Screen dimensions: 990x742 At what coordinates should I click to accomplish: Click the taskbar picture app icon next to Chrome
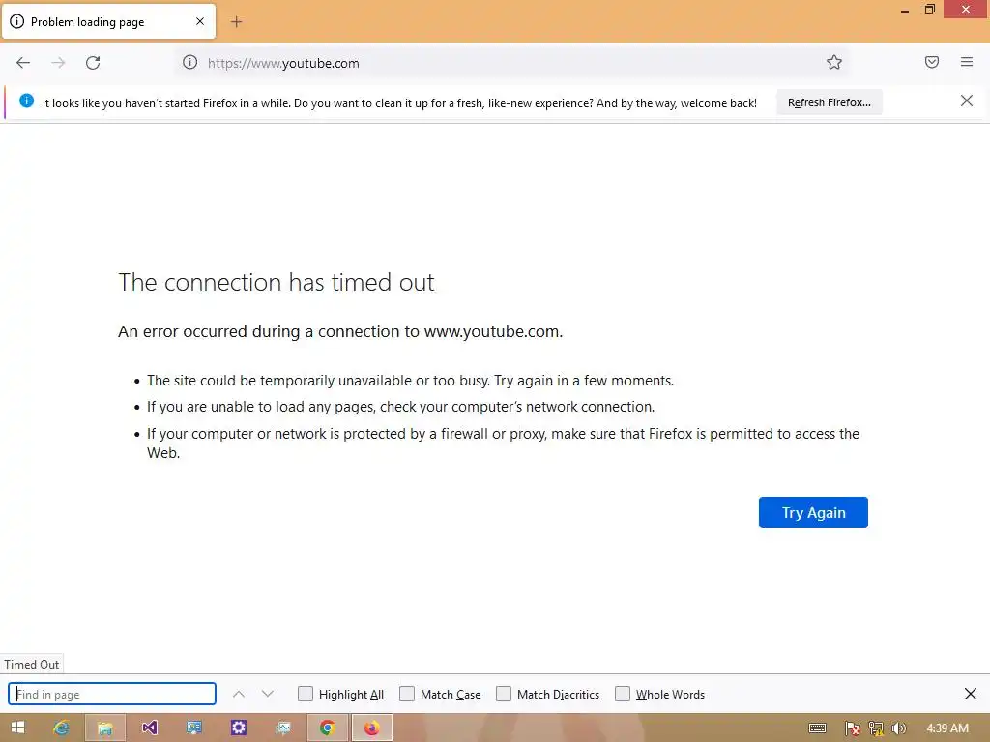(283, 728)
